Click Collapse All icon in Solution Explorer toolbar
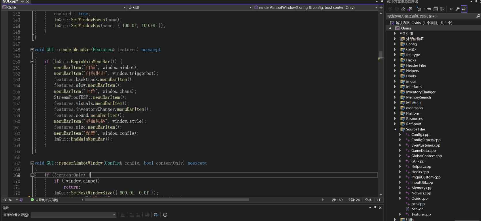 (x=436, y=9)
